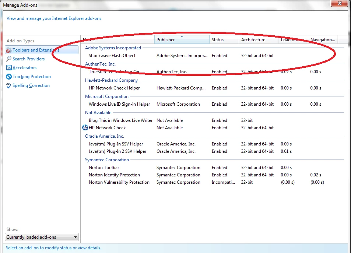The width and height of the screenshot is (351, 253).
Task: Click the HP logo icon beside HP Network Check
Action: point(85,128)
